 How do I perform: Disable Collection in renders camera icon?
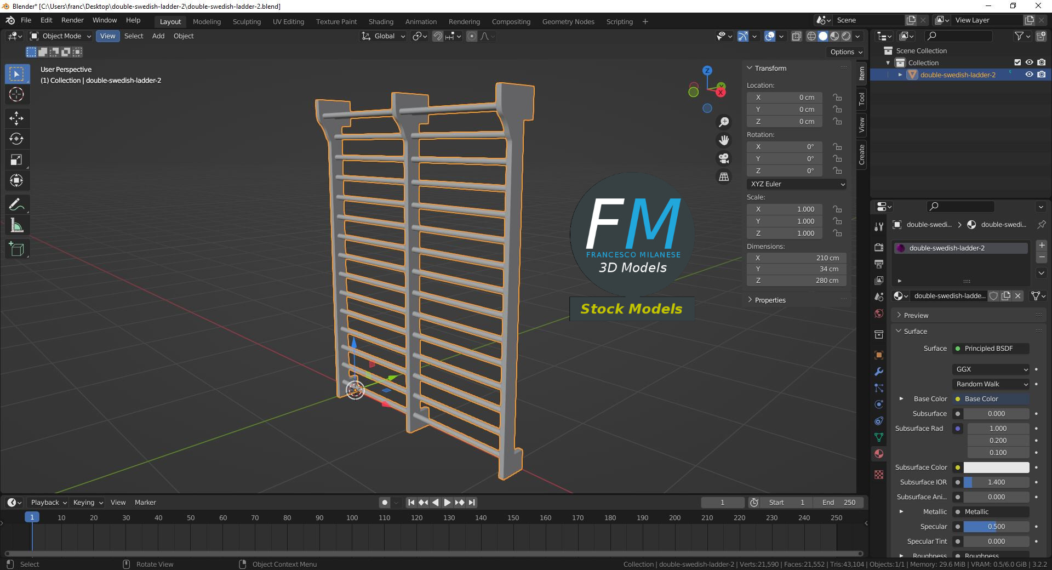click(x=1042, y=62)
